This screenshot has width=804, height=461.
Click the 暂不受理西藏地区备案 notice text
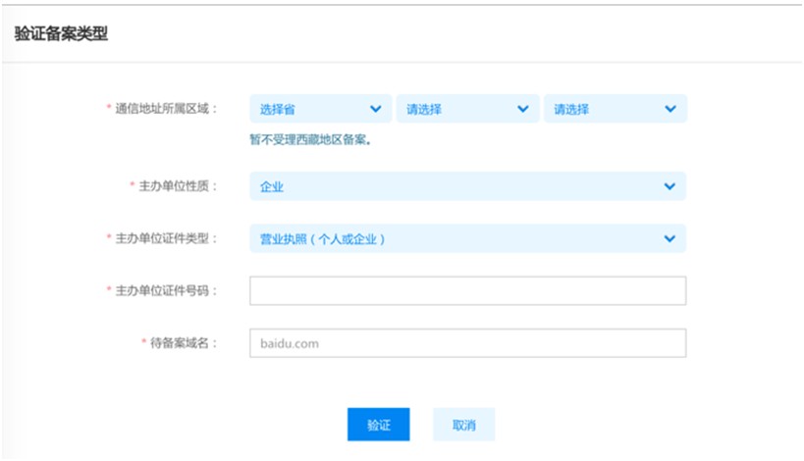pyautogui.click(x=316, y=138)
